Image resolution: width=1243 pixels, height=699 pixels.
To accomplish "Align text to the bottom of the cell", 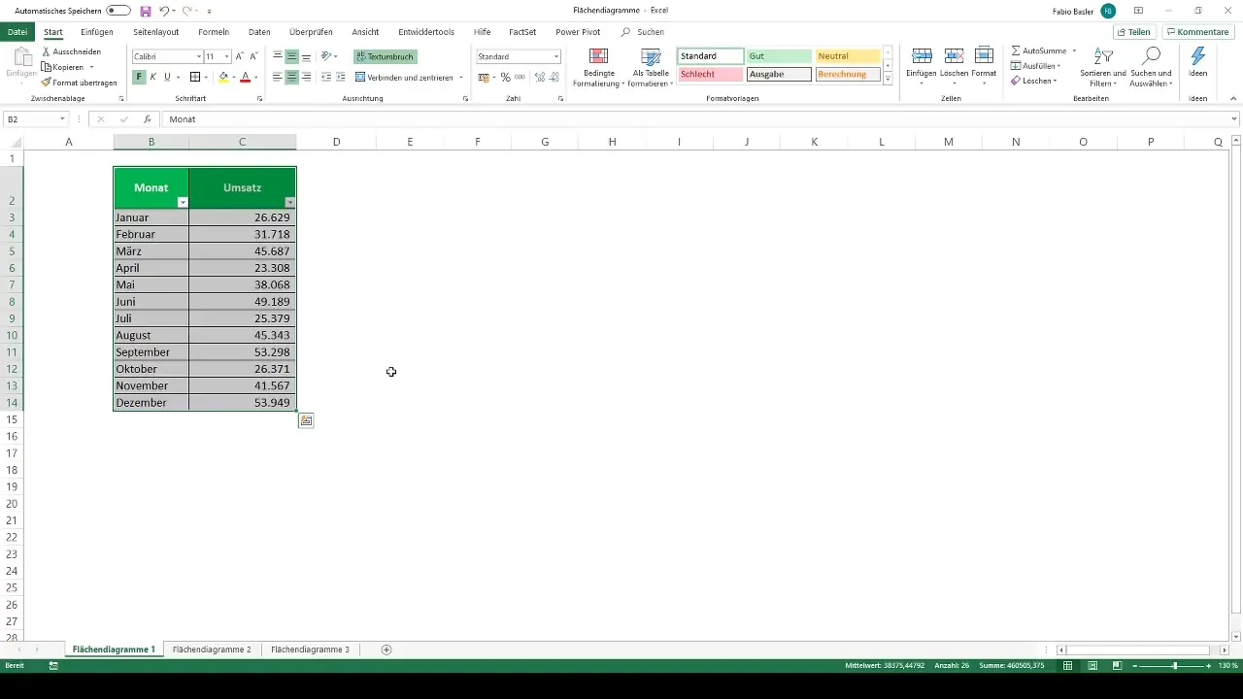I will (x=307, y=56).
